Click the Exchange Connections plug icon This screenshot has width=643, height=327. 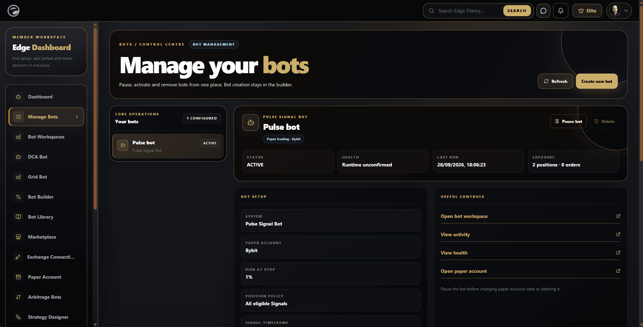click(18, 257)
